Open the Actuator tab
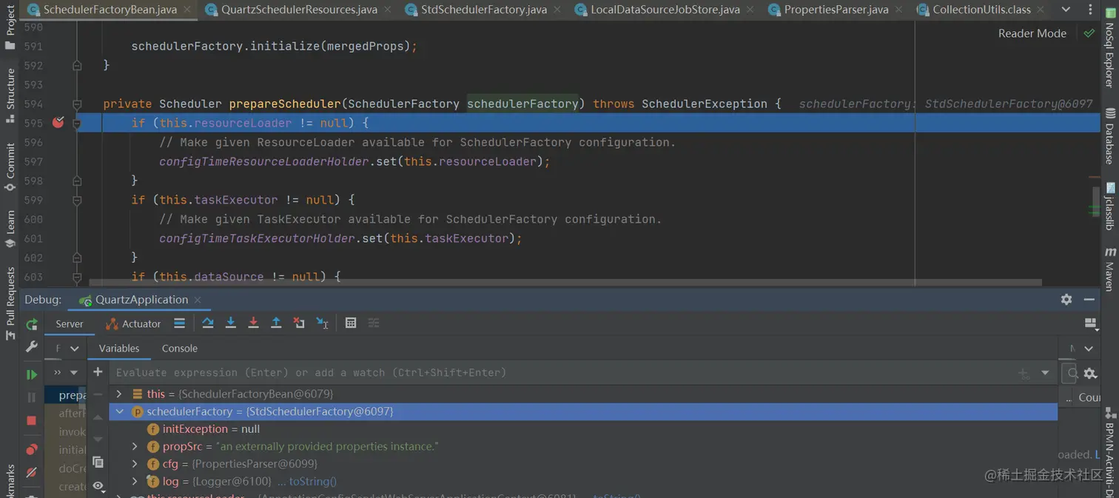The width and height of the screenshot is (1119, 498). [x=133, y=324]
